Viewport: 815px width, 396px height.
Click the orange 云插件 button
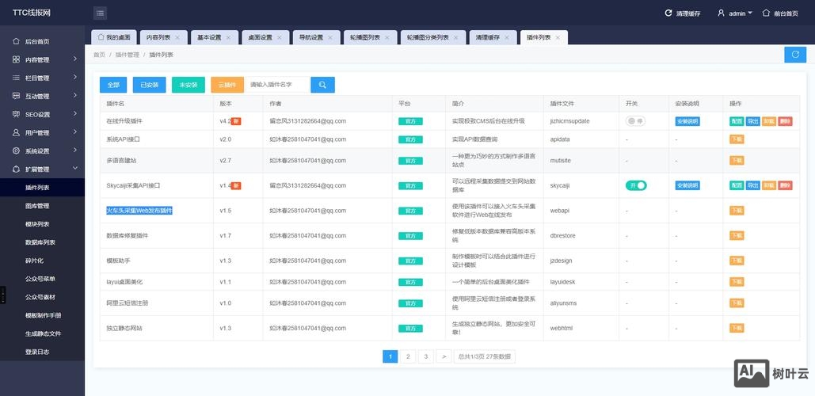point(227,85)
